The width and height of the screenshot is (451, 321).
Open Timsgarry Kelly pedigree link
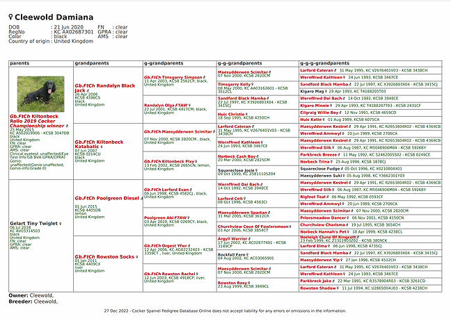234,84
